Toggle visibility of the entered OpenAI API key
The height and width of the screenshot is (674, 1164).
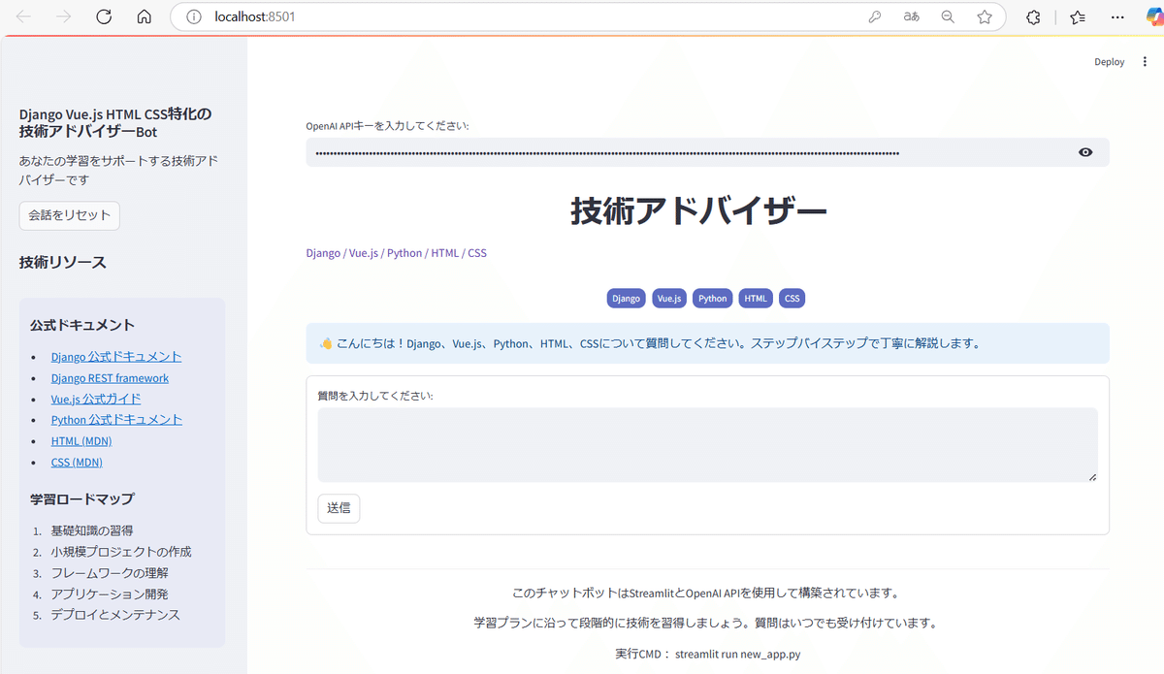coord(1085,151)
